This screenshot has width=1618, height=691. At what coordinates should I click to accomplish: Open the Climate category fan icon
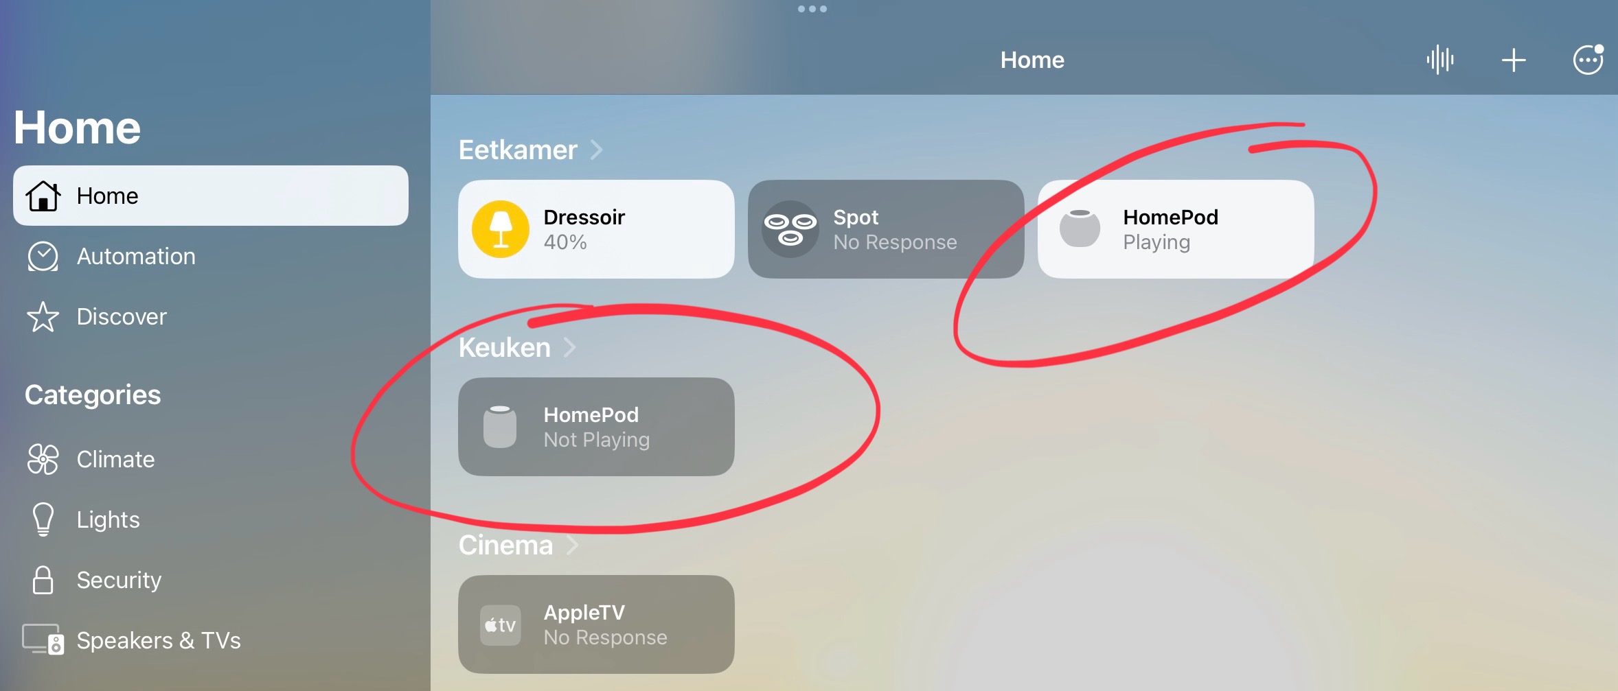[x=43, y=459]
